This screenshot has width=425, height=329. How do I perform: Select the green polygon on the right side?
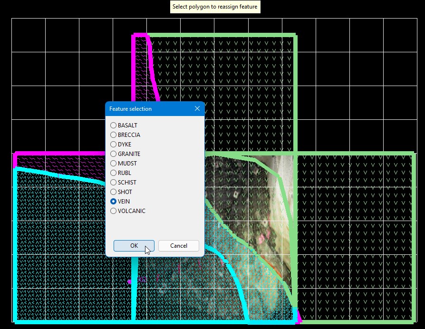(x=354, y=238)
